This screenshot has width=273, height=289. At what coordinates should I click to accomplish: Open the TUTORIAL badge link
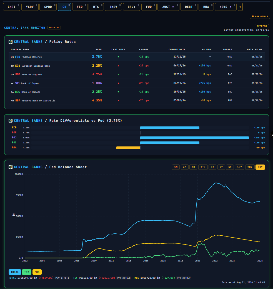(54, 28)
